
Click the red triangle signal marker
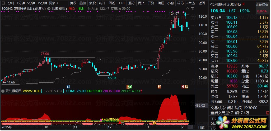point(120,122)
